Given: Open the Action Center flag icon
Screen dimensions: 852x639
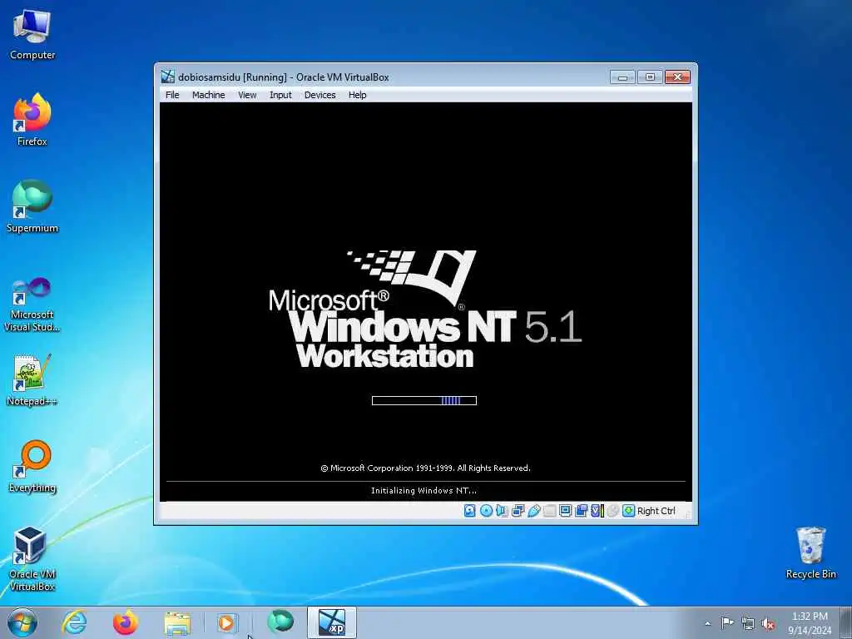Looking at the screenshot, I should pos(727,623).
